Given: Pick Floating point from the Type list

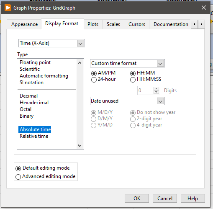Looking at the screenshot, I should (x=35, y=62).
